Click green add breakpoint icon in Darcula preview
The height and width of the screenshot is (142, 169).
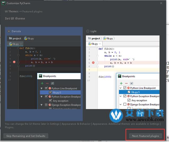coord(42,83)
